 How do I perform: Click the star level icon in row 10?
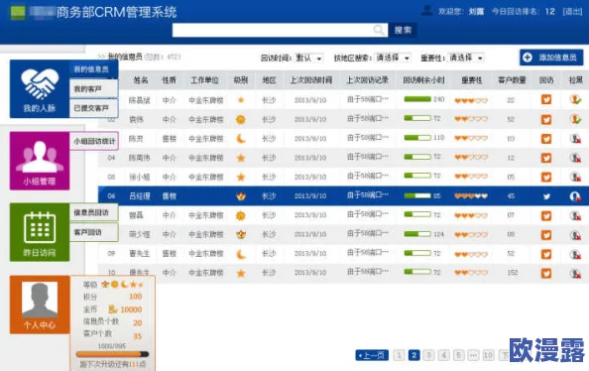(241, 273)
